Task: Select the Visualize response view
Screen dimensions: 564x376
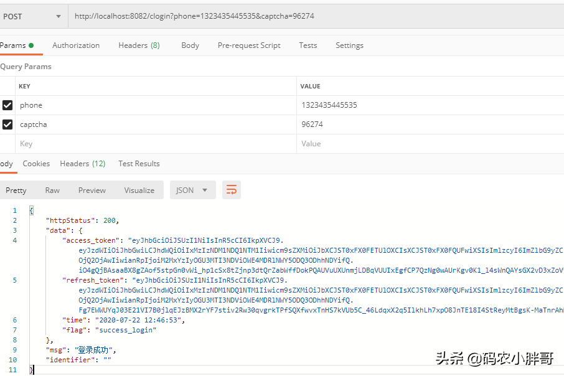Action: click(139, 190)
